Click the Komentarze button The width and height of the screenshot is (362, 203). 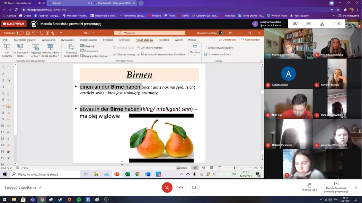(250, 40)
